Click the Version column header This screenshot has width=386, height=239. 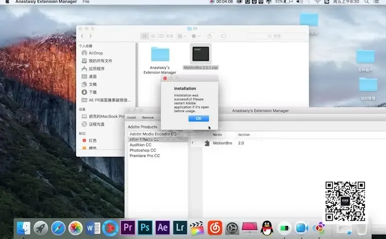coord(244,135)
